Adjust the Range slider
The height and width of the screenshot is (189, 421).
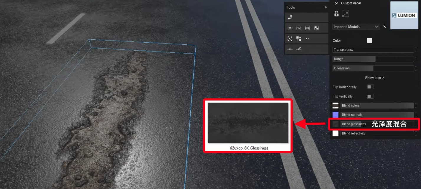coord(373,59)
